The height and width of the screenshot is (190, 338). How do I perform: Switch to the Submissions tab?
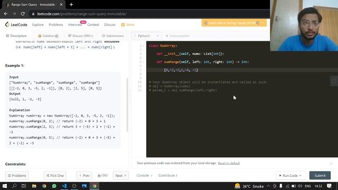[112, 36]
